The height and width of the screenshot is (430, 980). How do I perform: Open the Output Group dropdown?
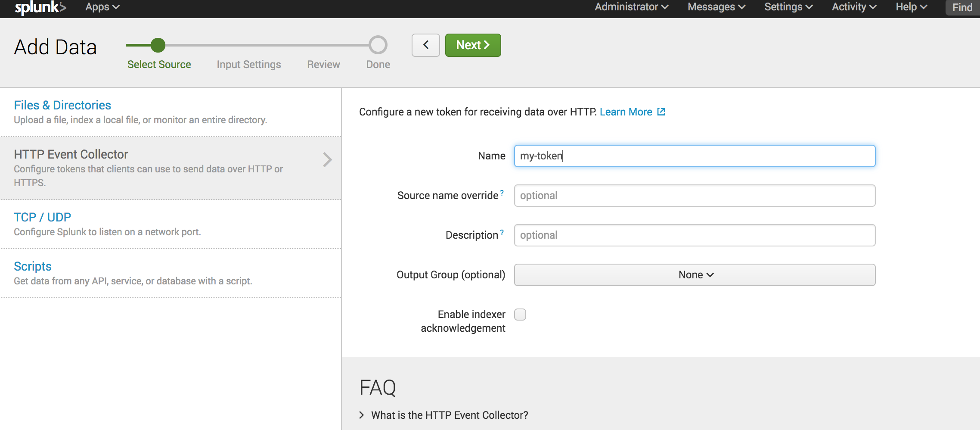point(695,275)
